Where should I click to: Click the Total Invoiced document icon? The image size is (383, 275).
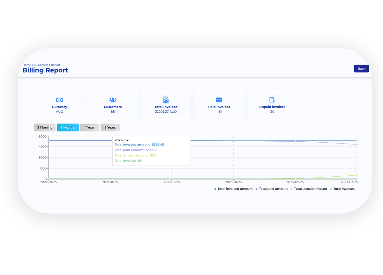(x=166, y=100)
